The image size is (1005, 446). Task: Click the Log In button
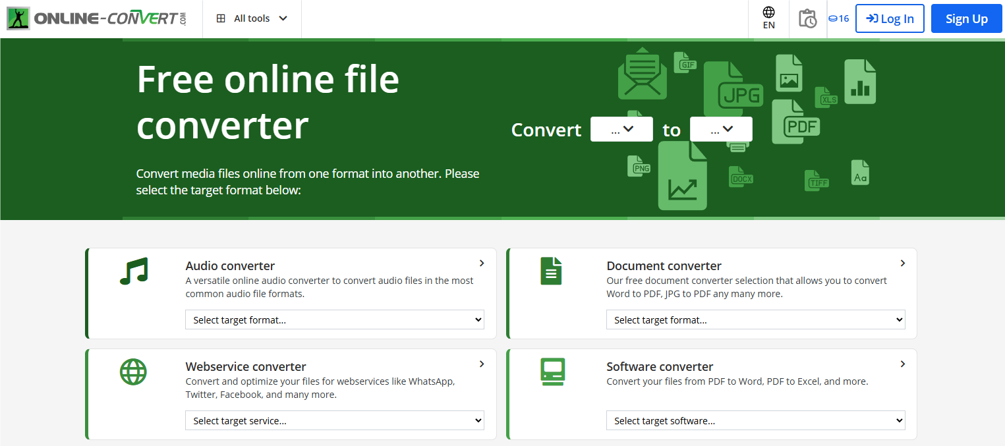pos(890,18)
